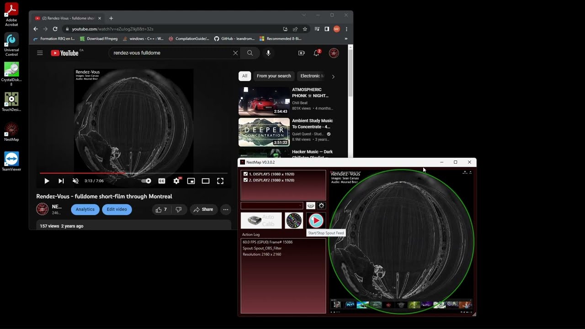Viewport: 585px width, 329px height.
Task: Click the Analytics button
Action: (x=85, y=209)
